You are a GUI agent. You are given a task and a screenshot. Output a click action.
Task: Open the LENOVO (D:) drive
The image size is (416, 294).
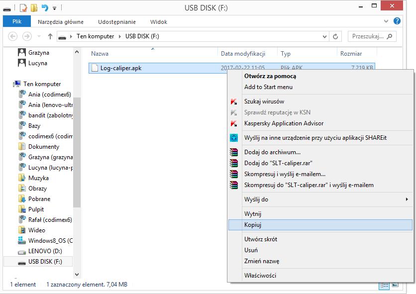(x=40, y=251)
